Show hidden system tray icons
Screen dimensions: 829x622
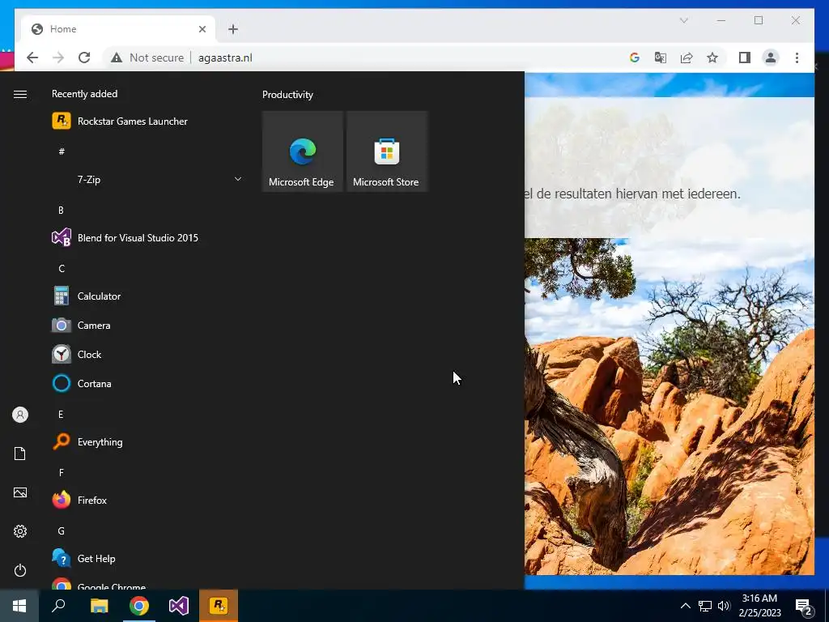pos(685,606)
